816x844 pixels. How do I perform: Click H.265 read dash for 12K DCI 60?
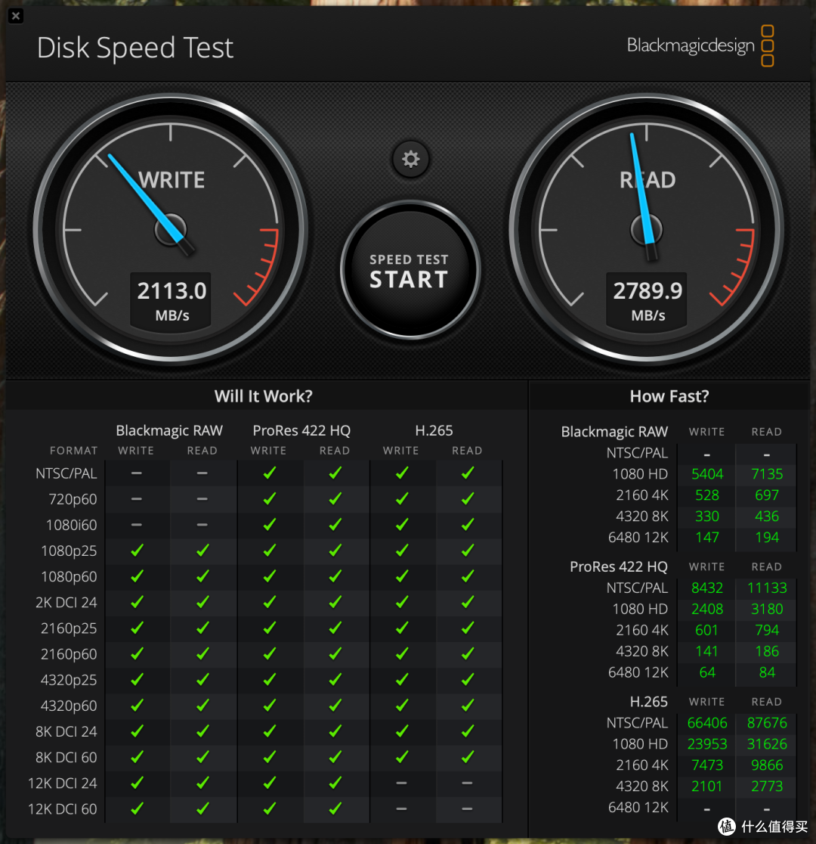pyautogui.click(x=467, y=809)
